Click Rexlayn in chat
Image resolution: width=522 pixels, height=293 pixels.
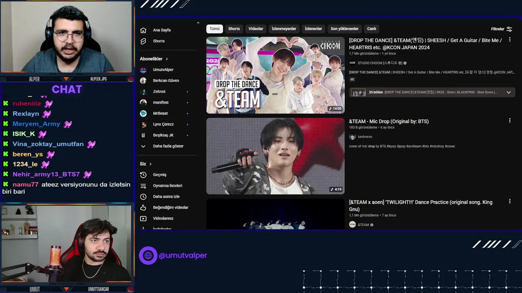(x=26, y=114)
